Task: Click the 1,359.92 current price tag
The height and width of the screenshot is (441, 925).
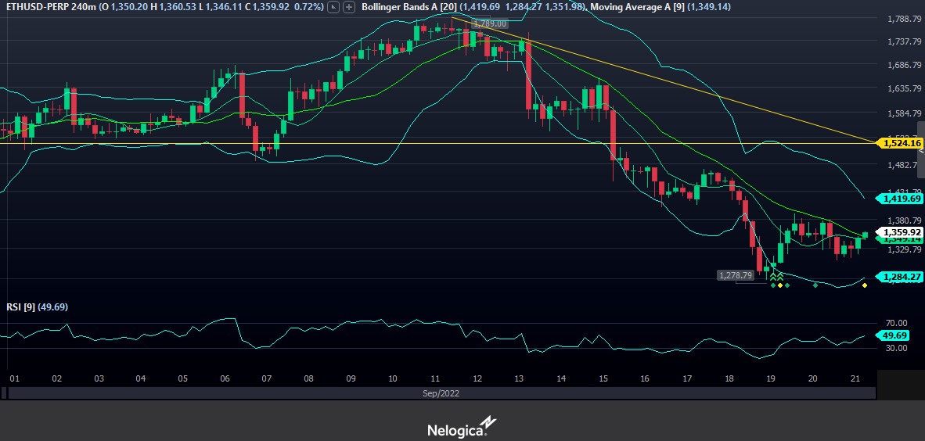Action: 902,232
